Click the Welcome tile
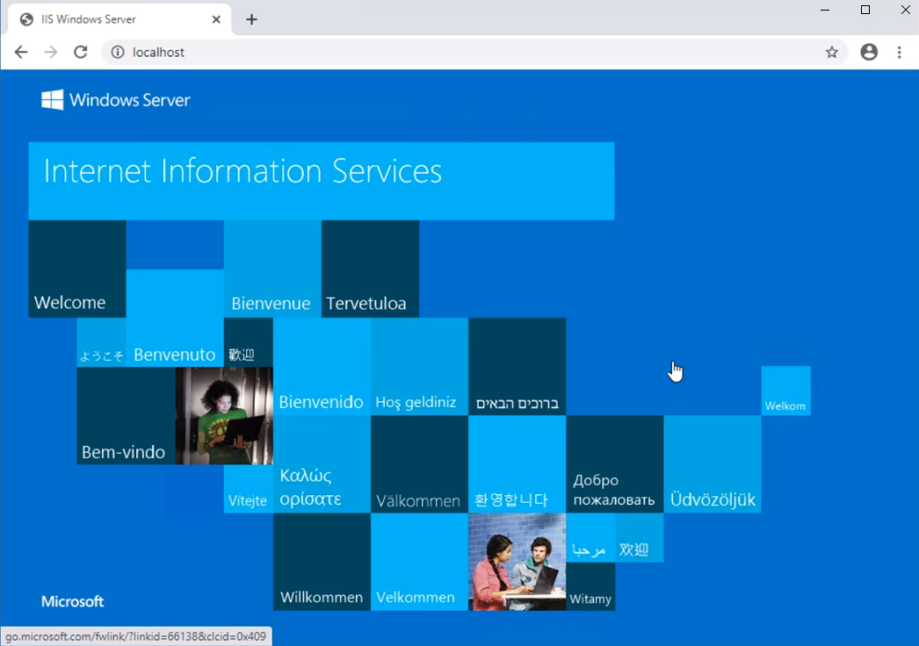The image size is (919, 646). click(77, 269)
